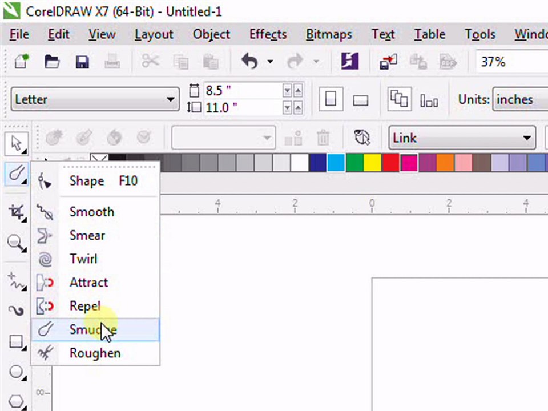Toggle current page layout button

(x=429, y=102)
